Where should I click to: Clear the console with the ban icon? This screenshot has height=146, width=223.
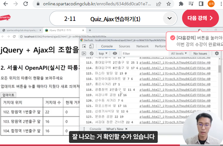coord(92,54)
